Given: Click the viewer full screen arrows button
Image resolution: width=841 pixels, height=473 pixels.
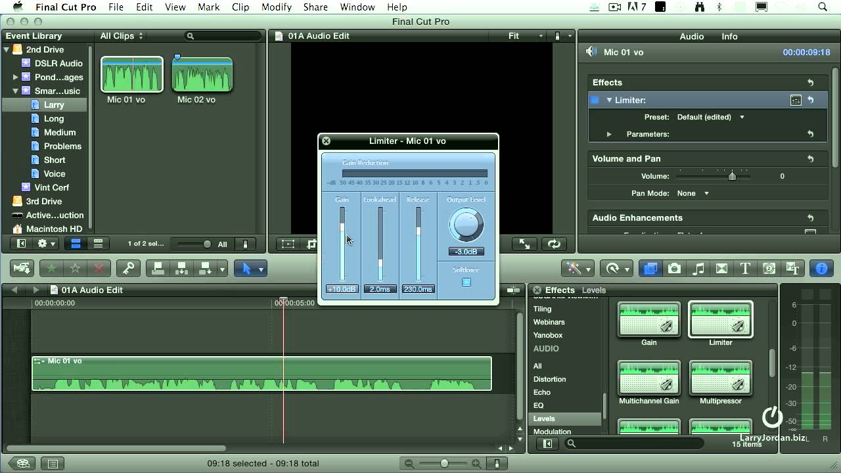Looking at the screenshot, I should click(524, 244).
